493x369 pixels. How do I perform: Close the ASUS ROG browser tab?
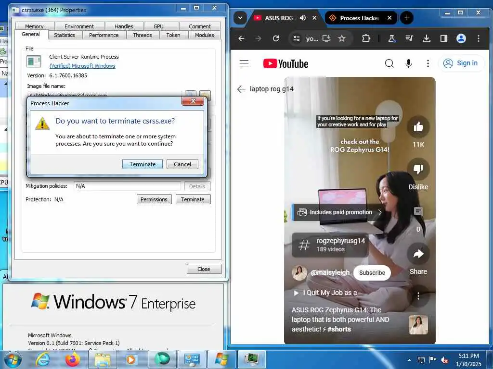click(x=314, y=18)
